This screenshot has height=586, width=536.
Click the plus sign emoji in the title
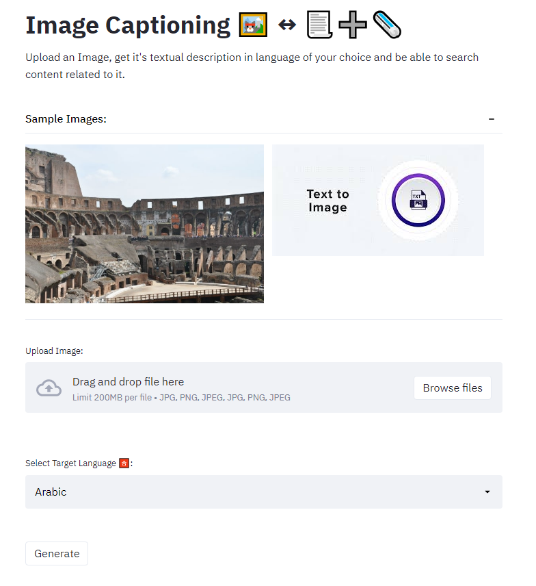coord(353,25)
